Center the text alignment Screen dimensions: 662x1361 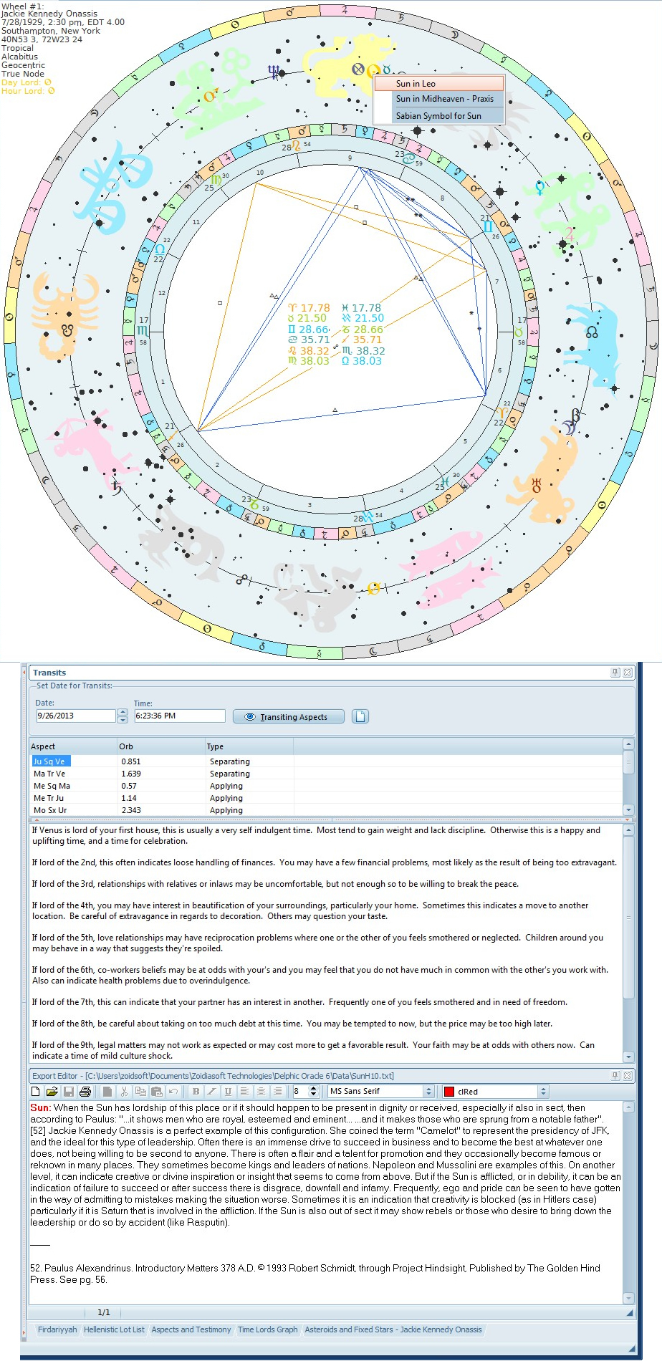point(261,1092)
